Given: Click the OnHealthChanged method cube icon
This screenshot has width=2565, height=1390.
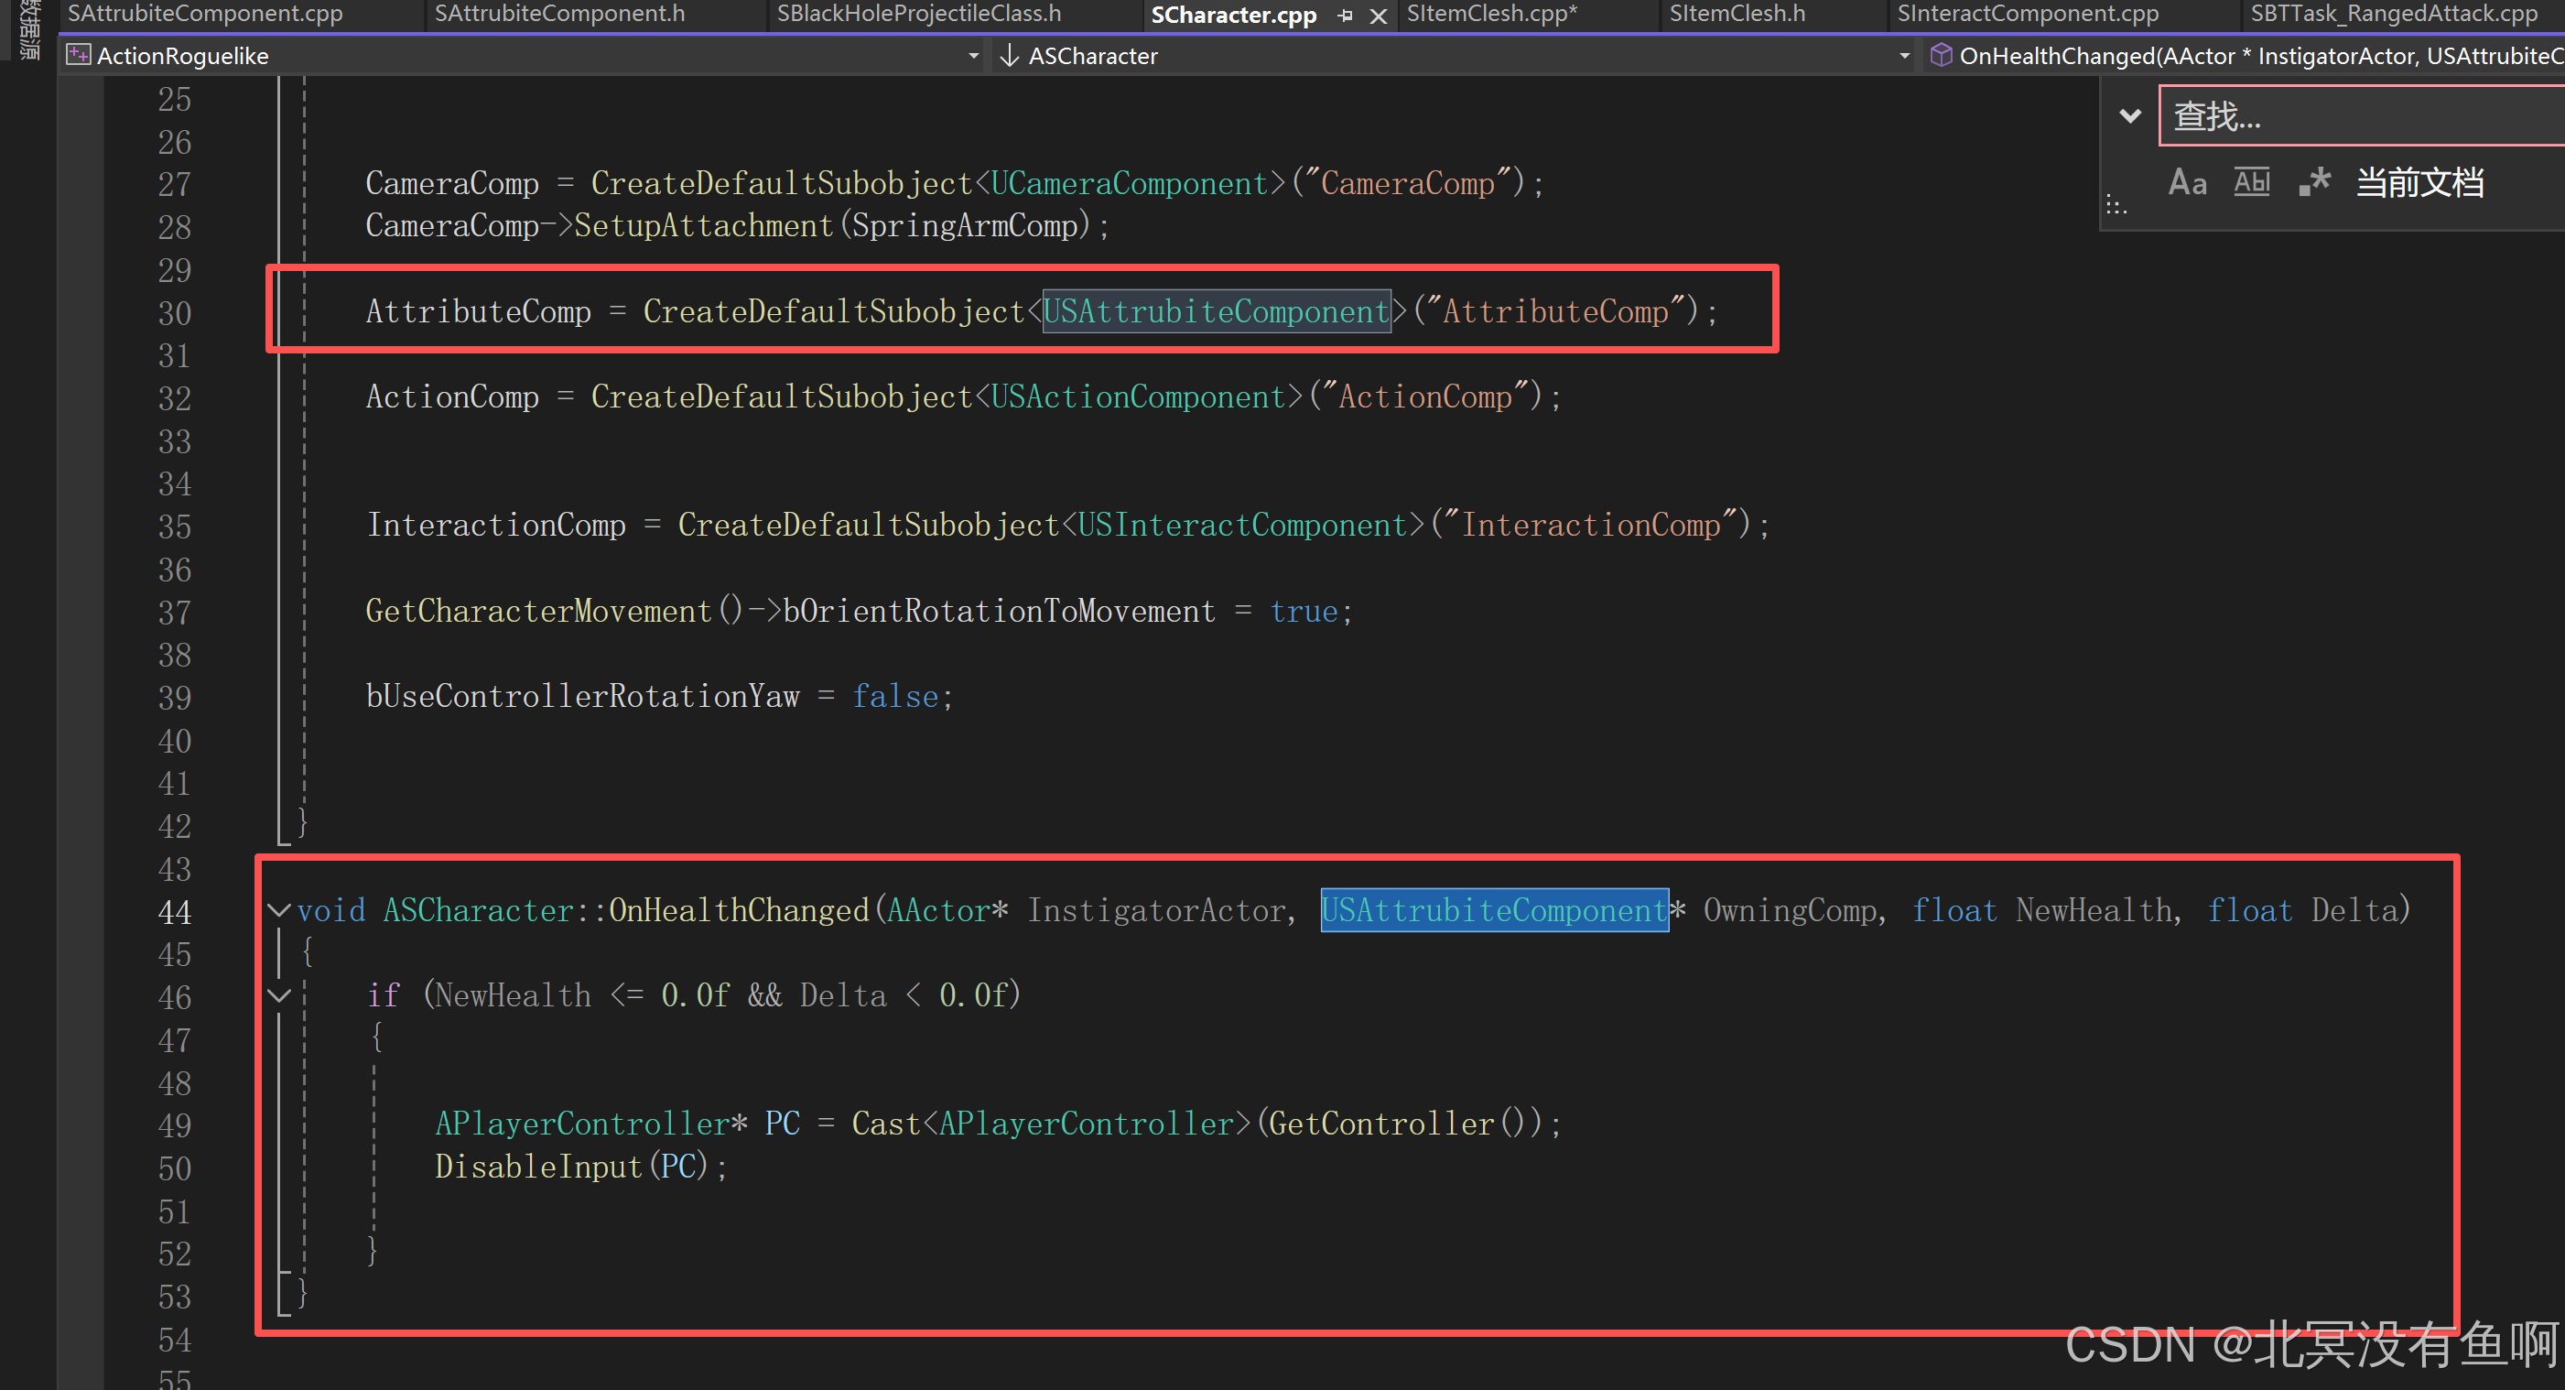Looking at the screenshot, I should click(1940, 56).
